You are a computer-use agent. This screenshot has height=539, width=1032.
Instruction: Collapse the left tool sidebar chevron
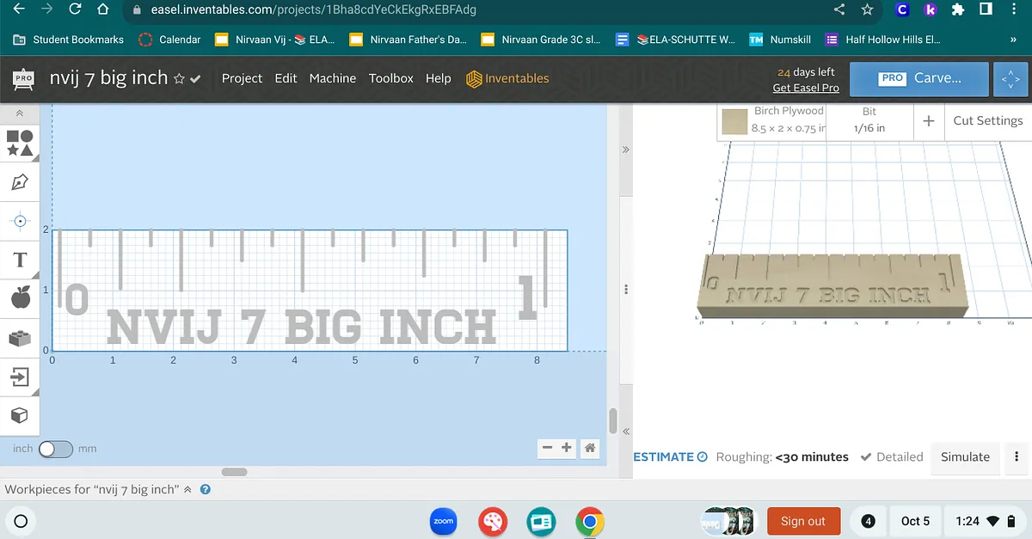20,113
